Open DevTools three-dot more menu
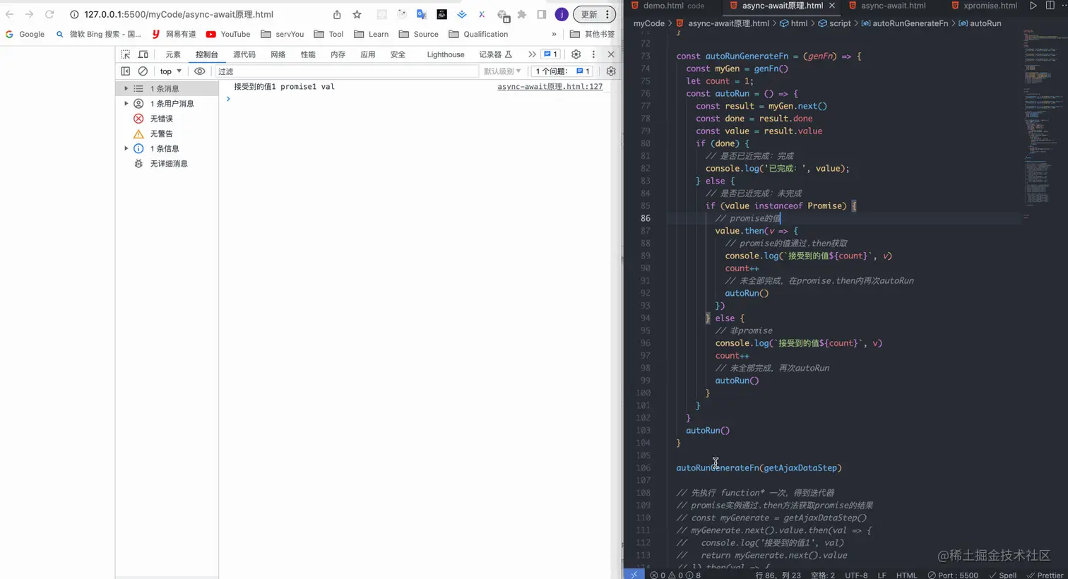Viewport: 1068px width, 579px height. [x=593, y=54]
